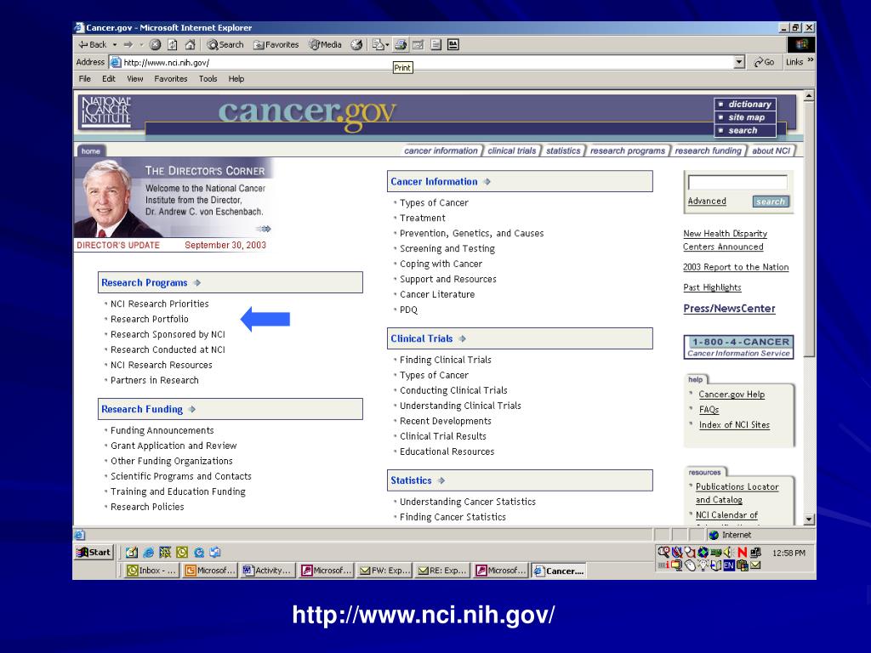Select the clinical trials tab

[511, 150]
